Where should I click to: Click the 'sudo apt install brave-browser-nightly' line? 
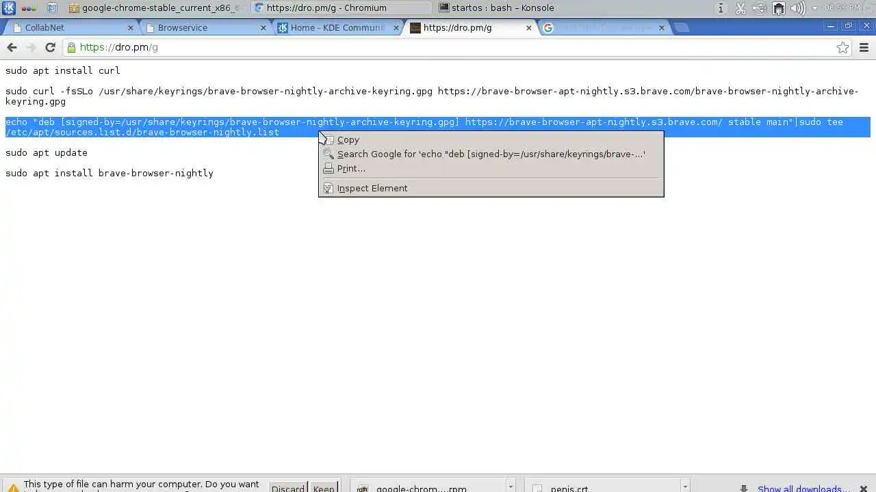point(109,173)
